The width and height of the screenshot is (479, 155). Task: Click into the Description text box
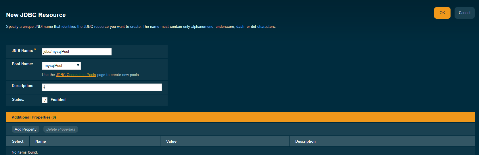click(102, 87)
